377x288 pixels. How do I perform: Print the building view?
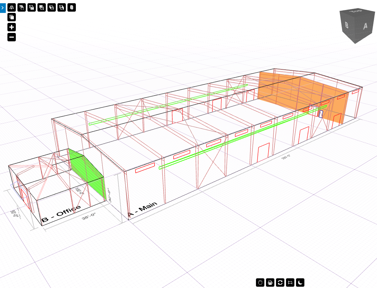[x=270, y=283]
